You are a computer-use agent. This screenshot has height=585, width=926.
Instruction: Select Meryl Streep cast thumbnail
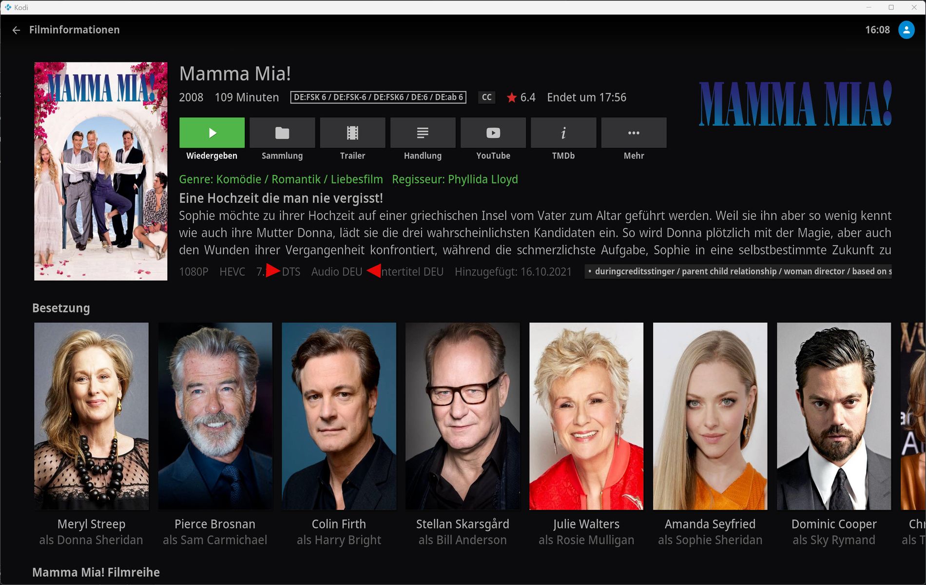(x=91, y=416)
